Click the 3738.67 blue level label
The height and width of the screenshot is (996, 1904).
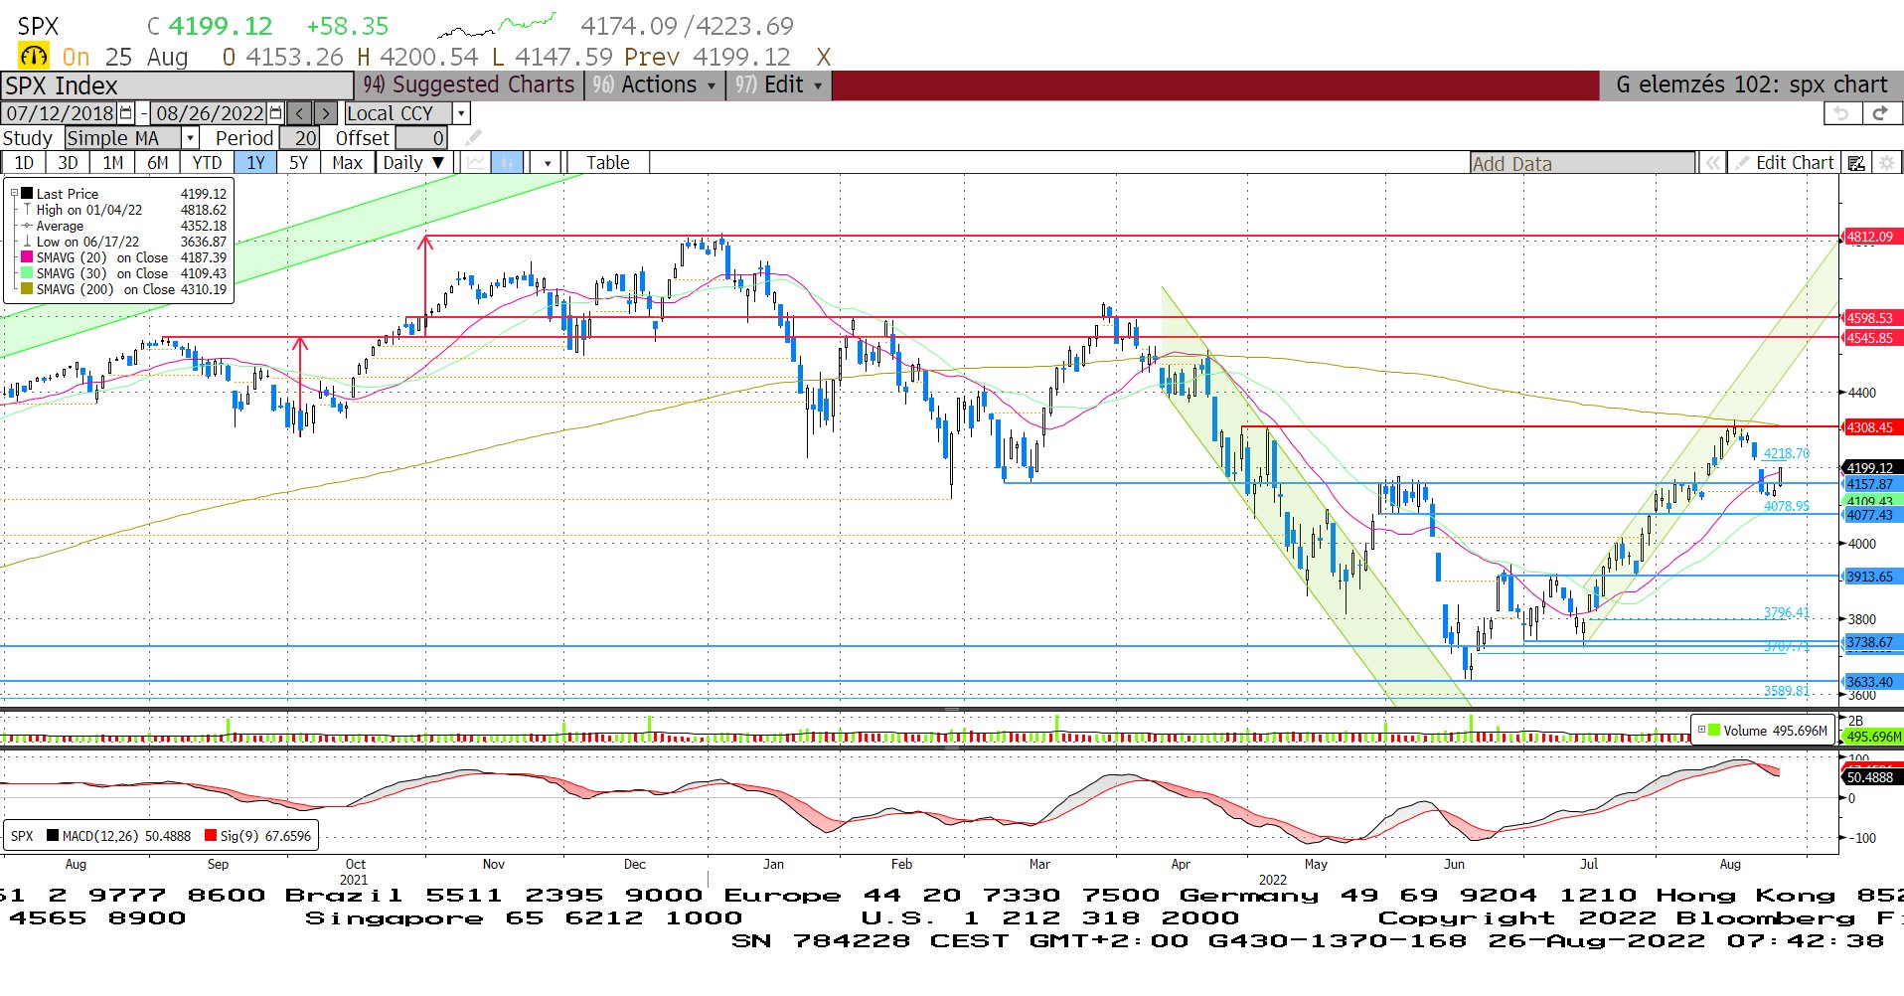click(x=1871, y=642)
